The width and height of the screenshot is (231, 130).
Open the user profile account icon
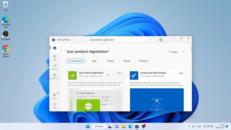(161, 40)
